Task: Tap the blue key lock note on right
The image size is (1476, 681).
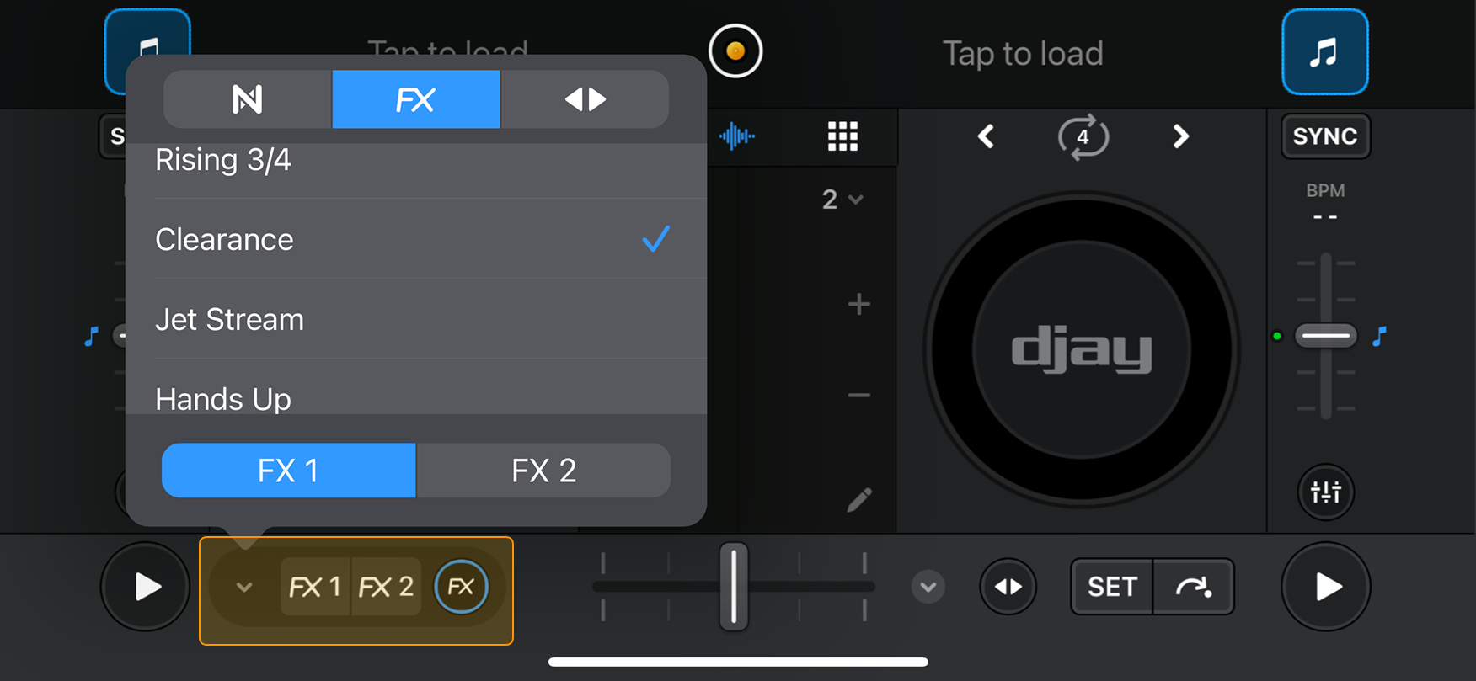Action: coord(1379,337)
